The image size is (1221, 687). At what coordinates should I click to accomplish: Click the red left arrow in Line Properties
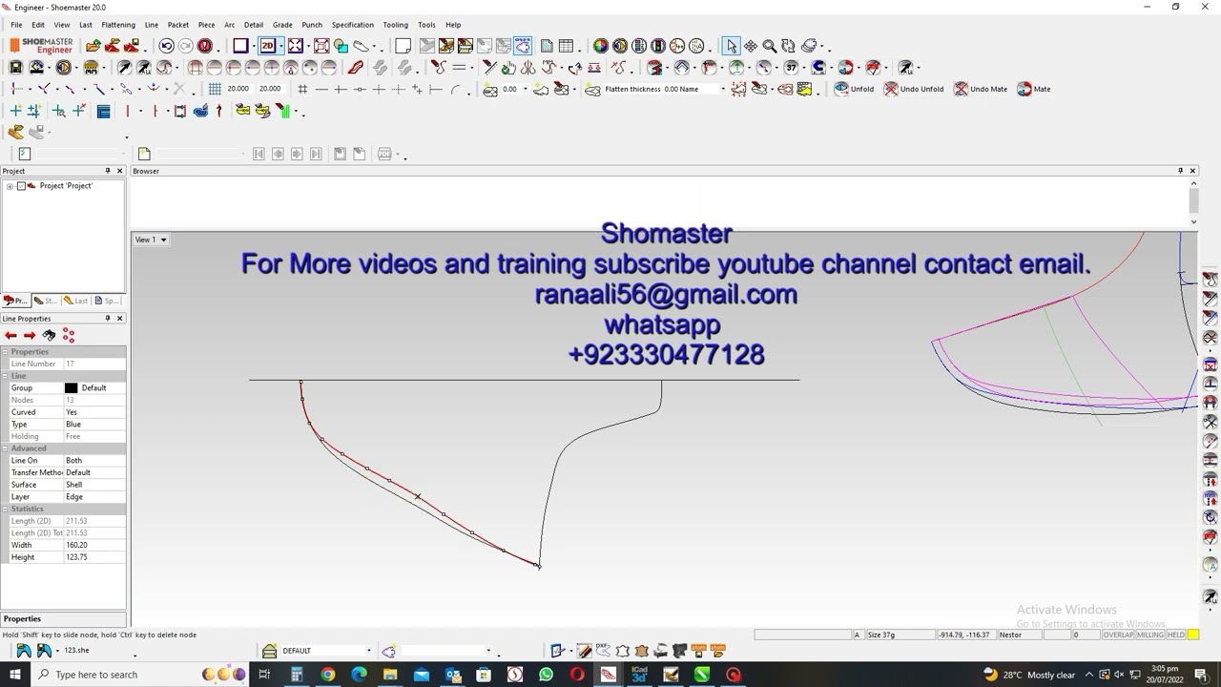coord(10,336)
